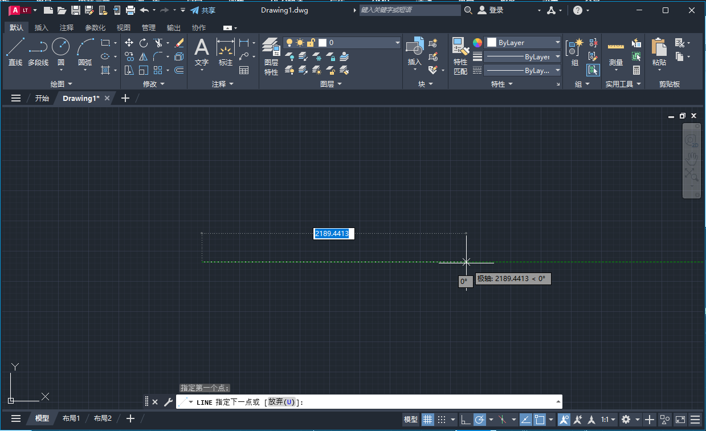Click the dynamic input distance field
The width and height of the screenshot is (706, 431).
pos(333,233)
